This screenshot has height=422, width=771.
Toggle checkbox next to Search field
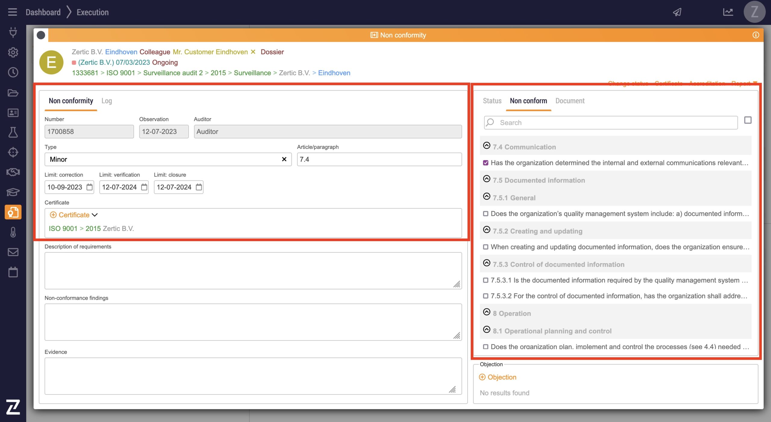pos(748,120)
